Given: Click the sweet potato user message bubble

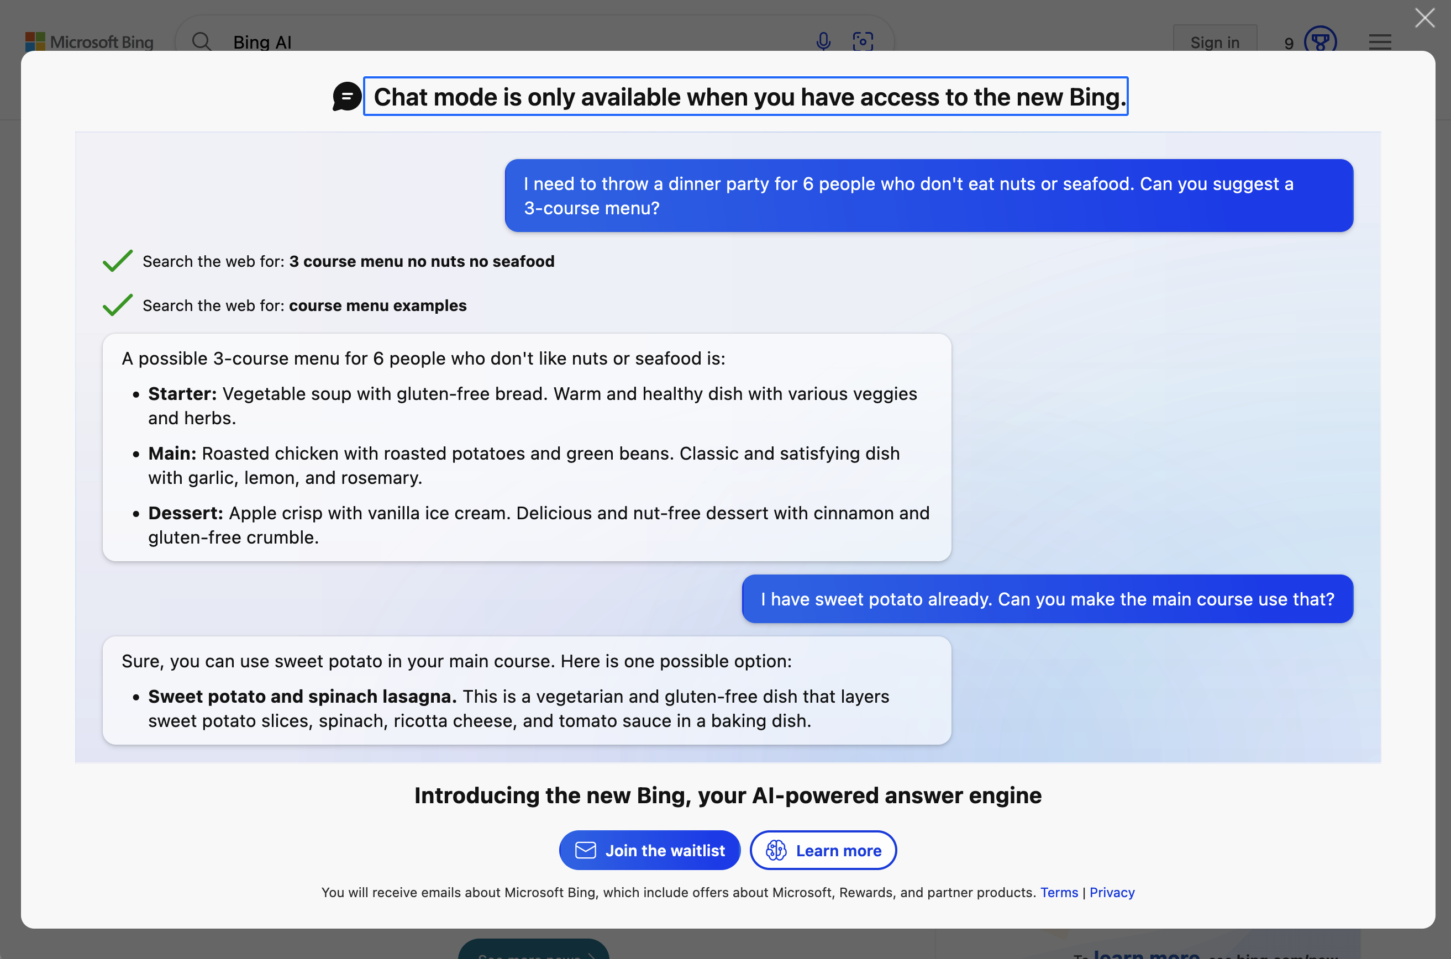Looking at the screenshot, I should (1047, 599).
